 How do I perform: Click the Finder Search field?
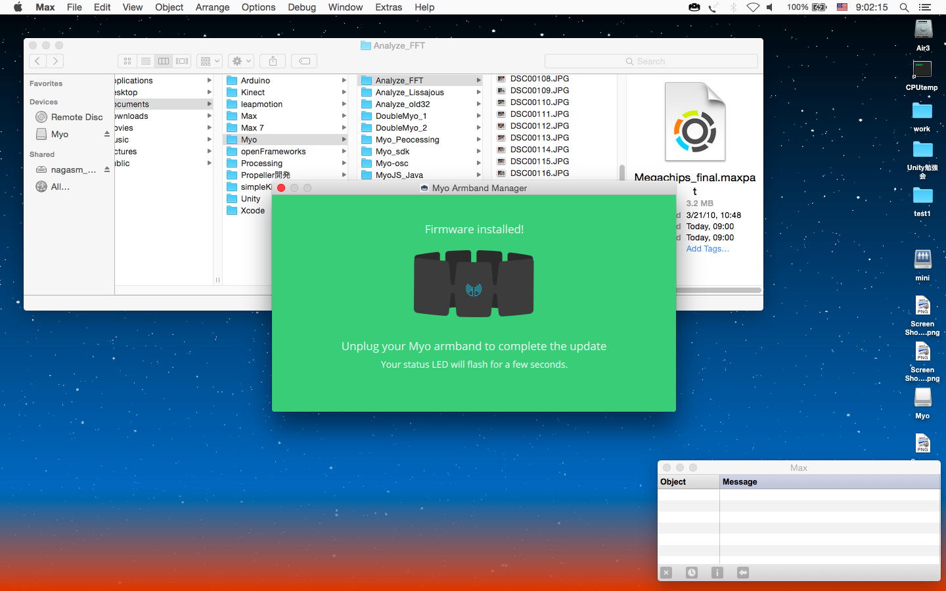[651, 61]
